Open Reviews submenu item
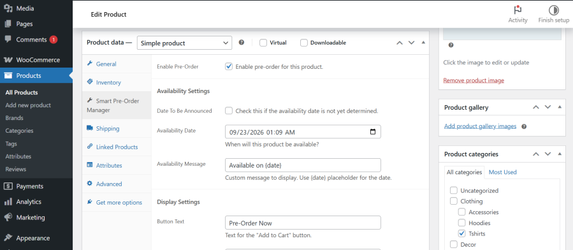Image resolution: width=573 pixels, height=250 pixels. (16, 169)
